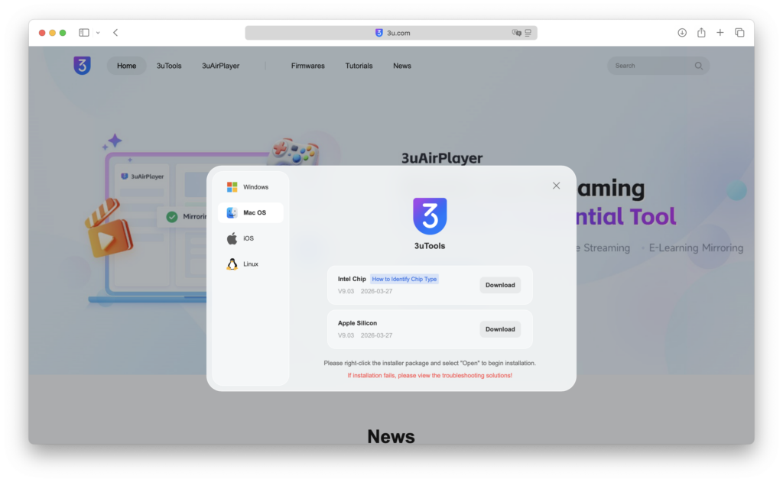Open the reader view icon in address bar
Viewport: 783px width, 482px height.
tap(528, 33)
